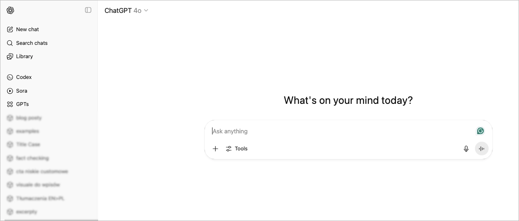Start a New chat
The image size is (519, 221).
27,29
